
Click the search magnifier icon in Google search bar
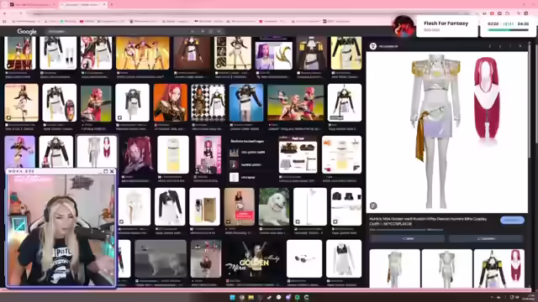coord(219,32)
